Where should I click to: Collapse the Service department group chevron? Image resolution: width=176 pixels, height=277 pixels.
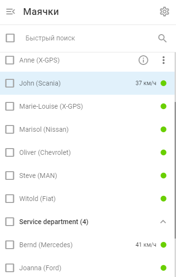click(163, 222)
